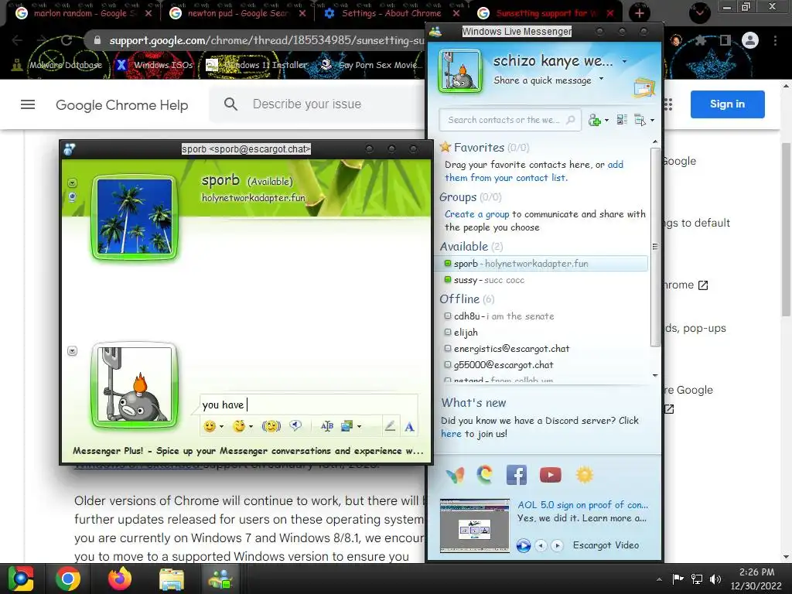The width and height of the screenshot is (792, 594).
Task: Expand the show menu dropdown arrow
Action: click(x=652, y=120)
